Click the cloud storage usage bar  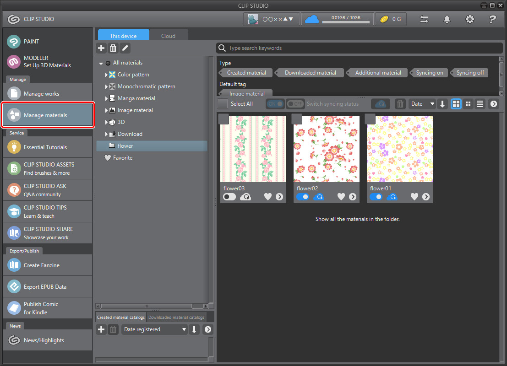[338, 19]
